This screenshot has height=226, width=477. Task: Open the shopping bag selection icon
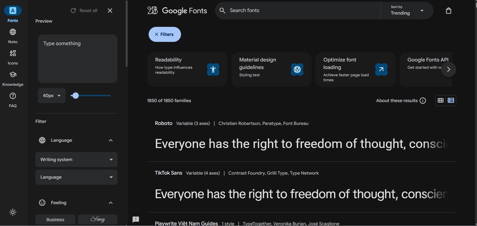[449, 11]
